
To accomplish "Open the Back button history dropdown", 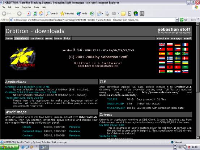I will coord(14,13).
